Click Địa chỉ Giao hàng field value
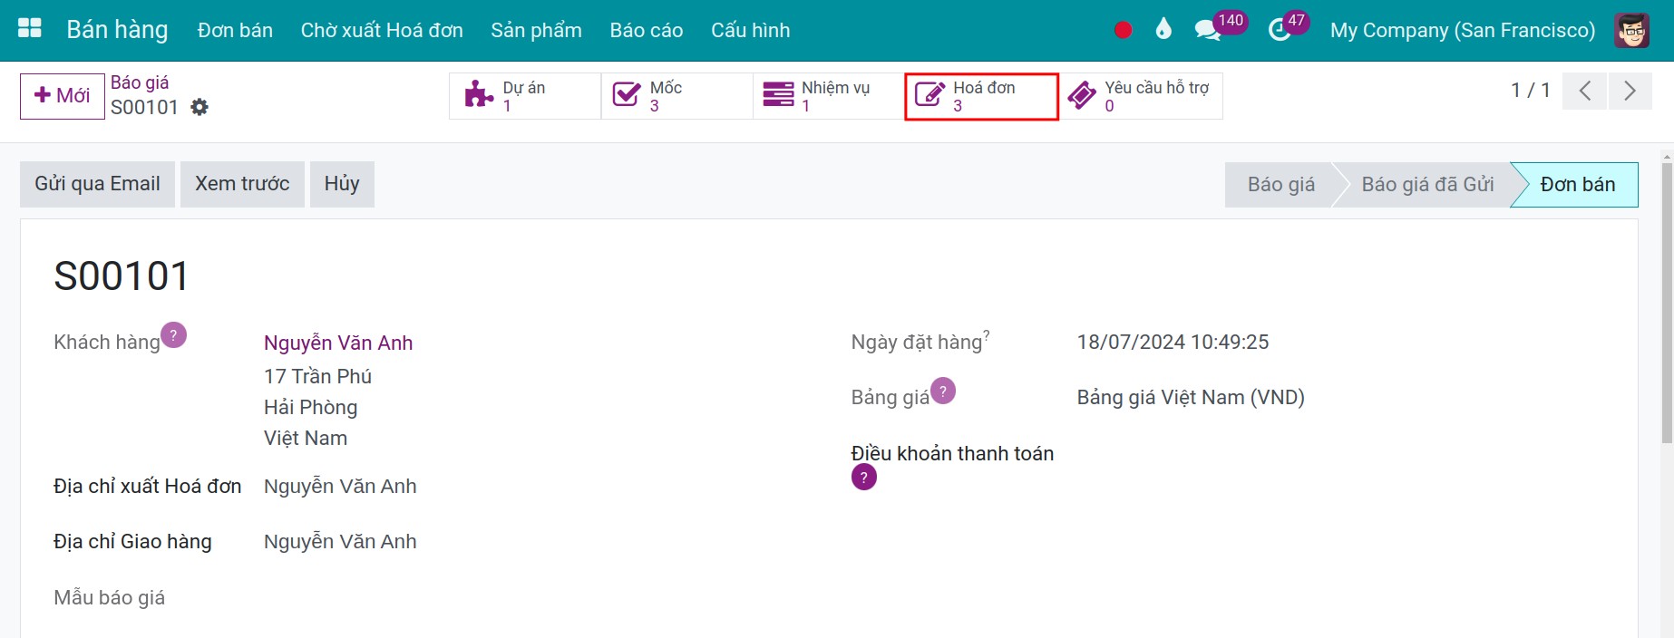Image resolution: width=1674 pixels, height=638 pixels. tap(340, 542)
